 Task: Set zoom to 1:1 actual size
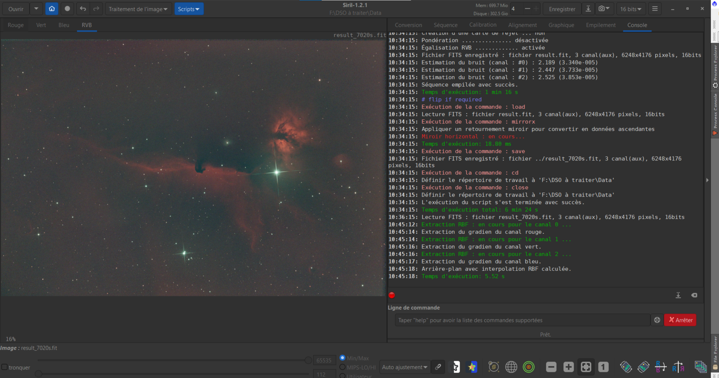(603, 367)
